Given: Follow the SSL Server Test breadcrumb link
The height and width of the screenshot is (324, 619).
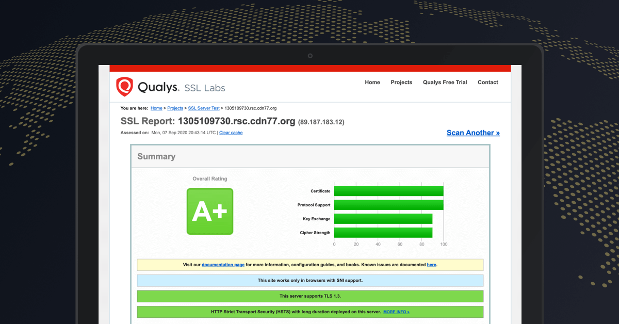Looking at the screenshot, I should coord(204,108).
